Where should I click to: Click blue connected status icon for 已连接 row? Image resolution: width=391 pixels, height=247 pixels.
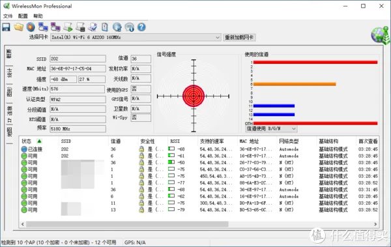coord(24,149)
